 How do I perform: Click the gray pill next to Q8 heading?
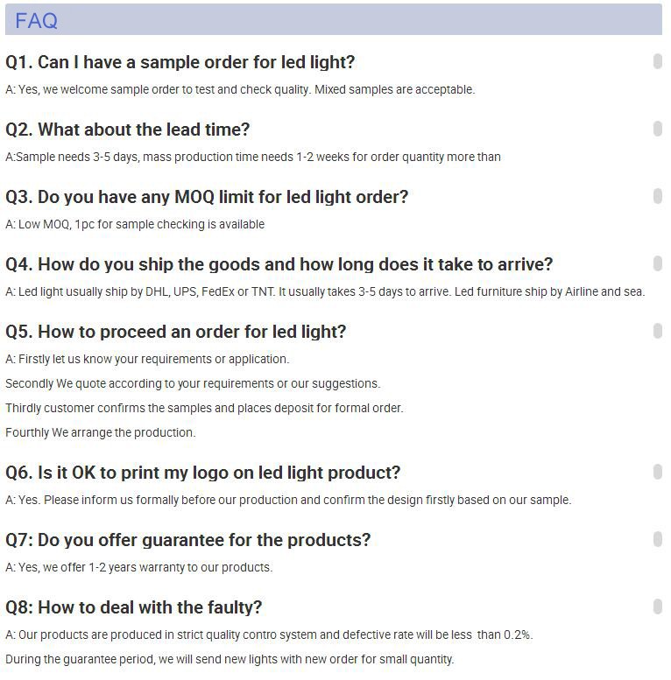pyautogui.click(x=657, y=606)
